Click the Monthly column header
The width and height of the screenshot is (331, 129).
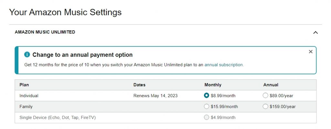coord(213,85)
